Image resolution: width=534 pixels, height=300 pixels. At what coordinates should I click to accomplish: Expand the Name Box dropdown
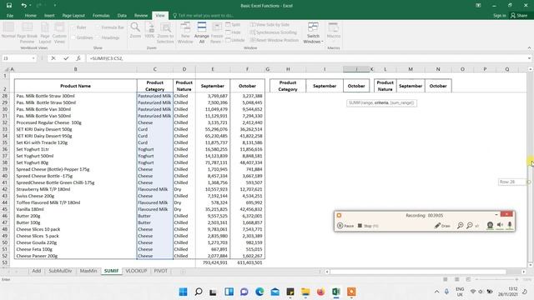pyautogui.click(x=33, y=58)
